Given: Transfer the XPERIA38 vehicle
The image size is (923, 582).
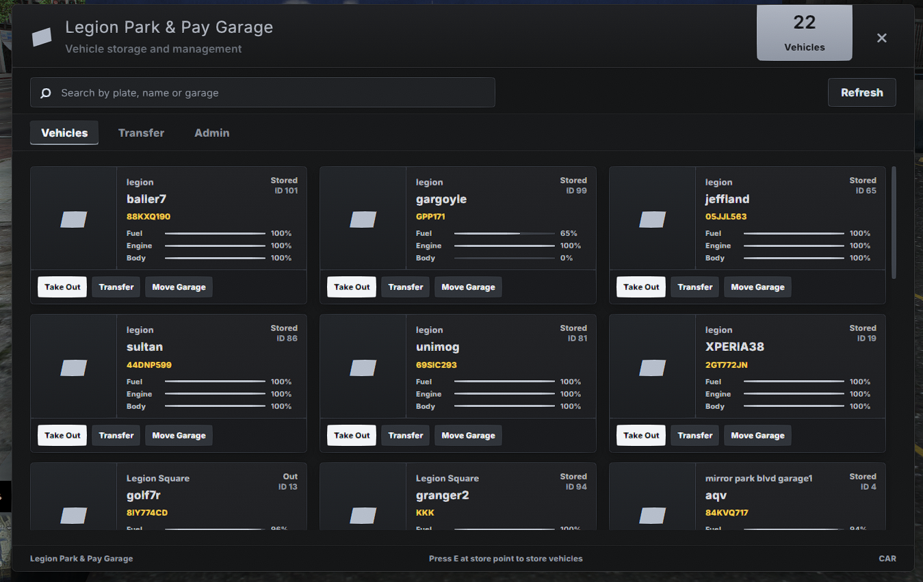Looking at the screenshot, I should click(695, 436).
